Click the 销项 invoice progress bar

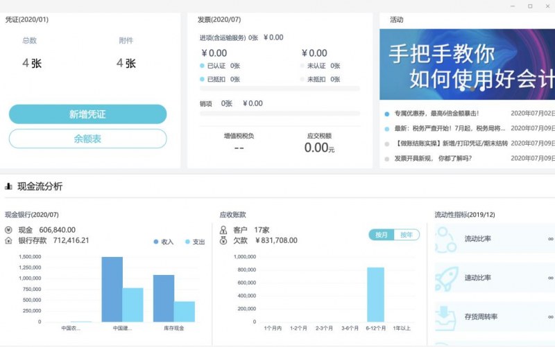pos(280,114)
